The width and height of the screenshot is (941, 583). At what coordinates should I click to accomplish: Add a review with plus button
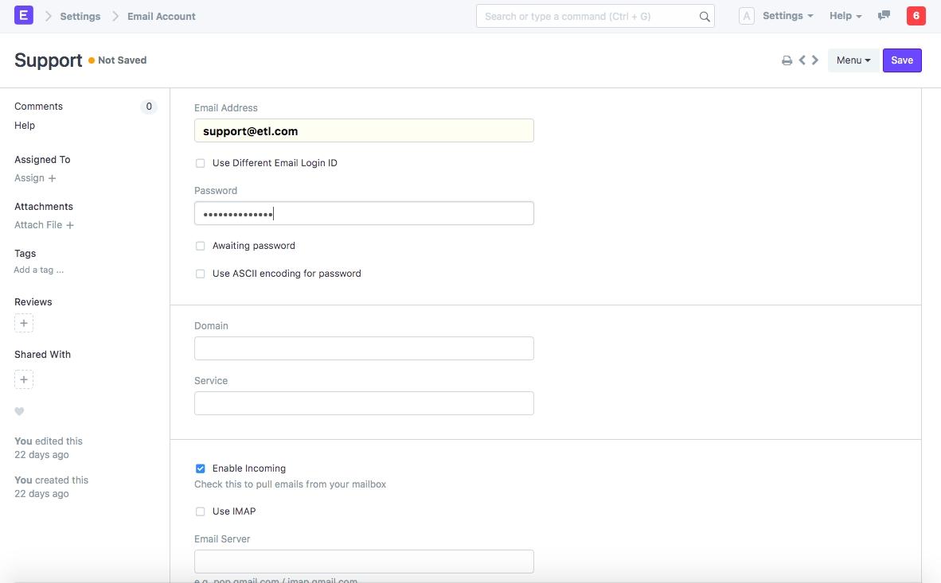point(24,324)
